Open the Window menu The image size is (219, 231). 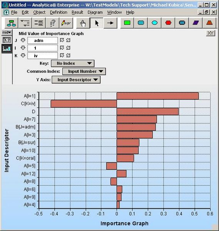tap(114, 12)
